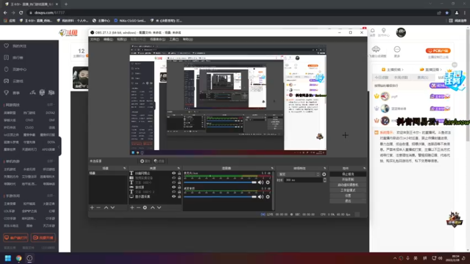This screenshot has width=470, height=264.
Task: Move scene up arrow in Scenes panel
Action: tap(106, 208)
